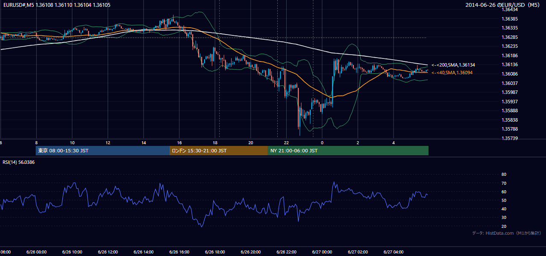
Task: Click price axis label 1.36385
Action: click(x=509, y=19)
